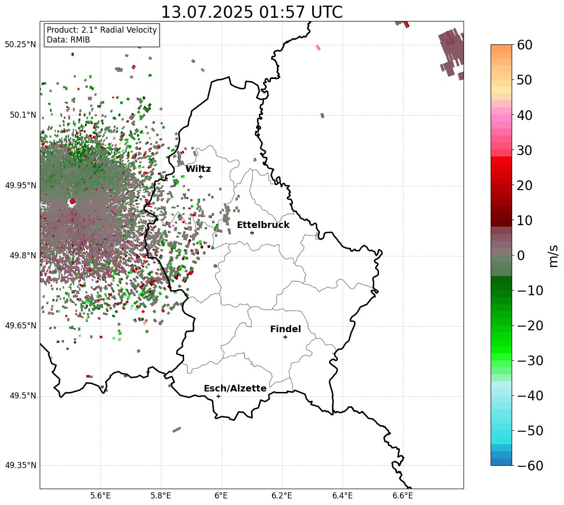Click the 49.5°N latitude label
This screenshot has width=564, height=505.
(x=22, y=396)
